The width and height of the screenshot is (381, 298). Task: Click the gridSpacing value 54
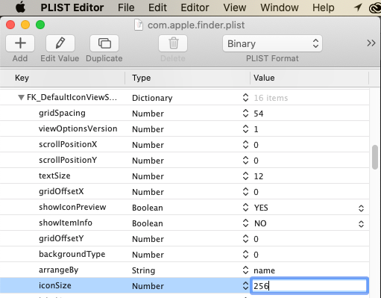(258, 114)
